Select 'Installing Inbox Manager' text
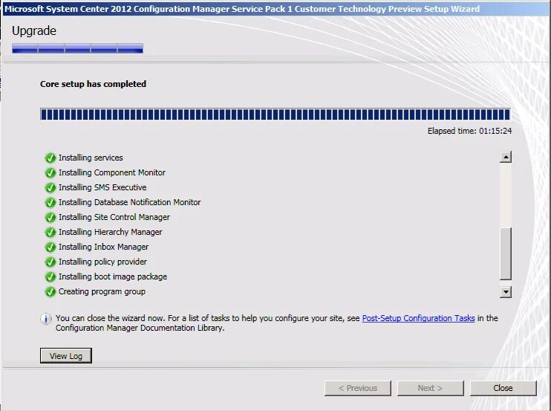 104,247
